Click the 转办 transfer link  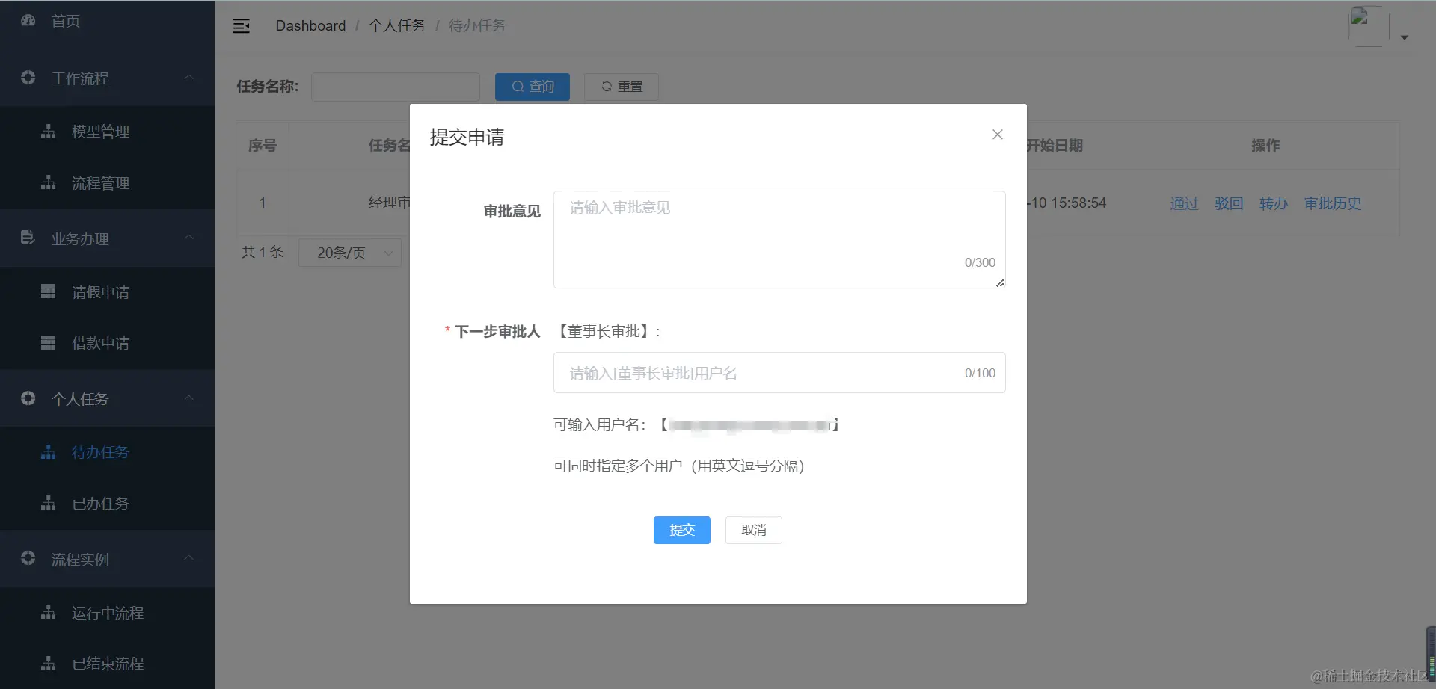coord(1274,203)
